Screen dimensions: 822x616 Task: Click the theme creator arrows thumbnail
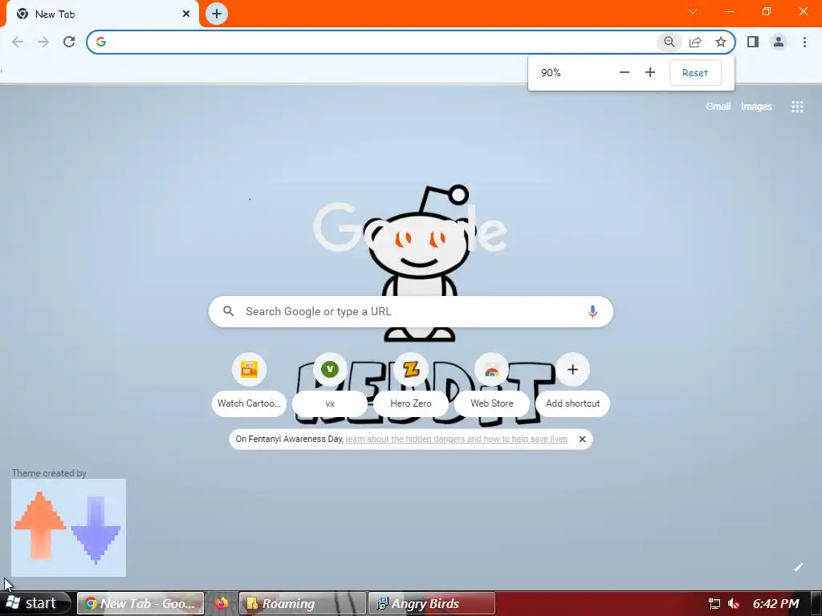pos(69,528)
